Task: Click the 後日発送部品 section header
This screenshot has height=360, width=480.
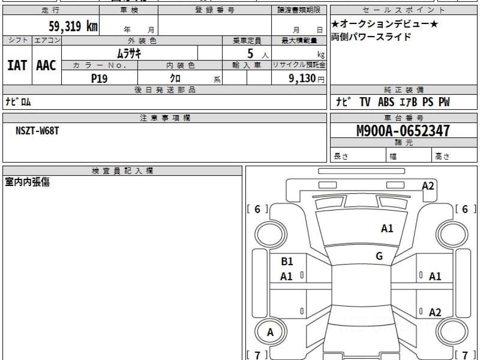Action: (164, 90)
